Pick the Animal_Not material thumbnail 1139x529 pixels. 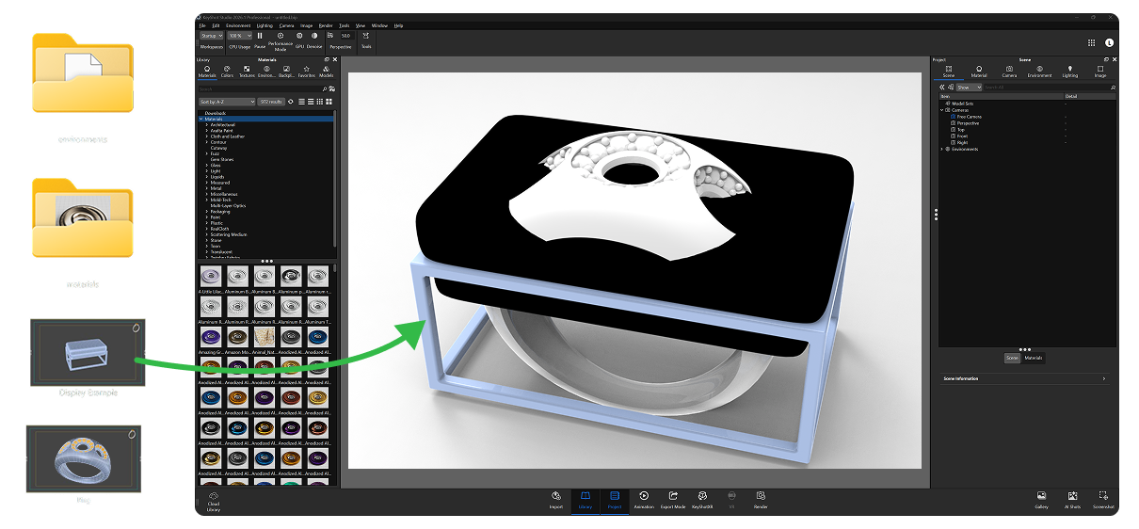[265, 337]
